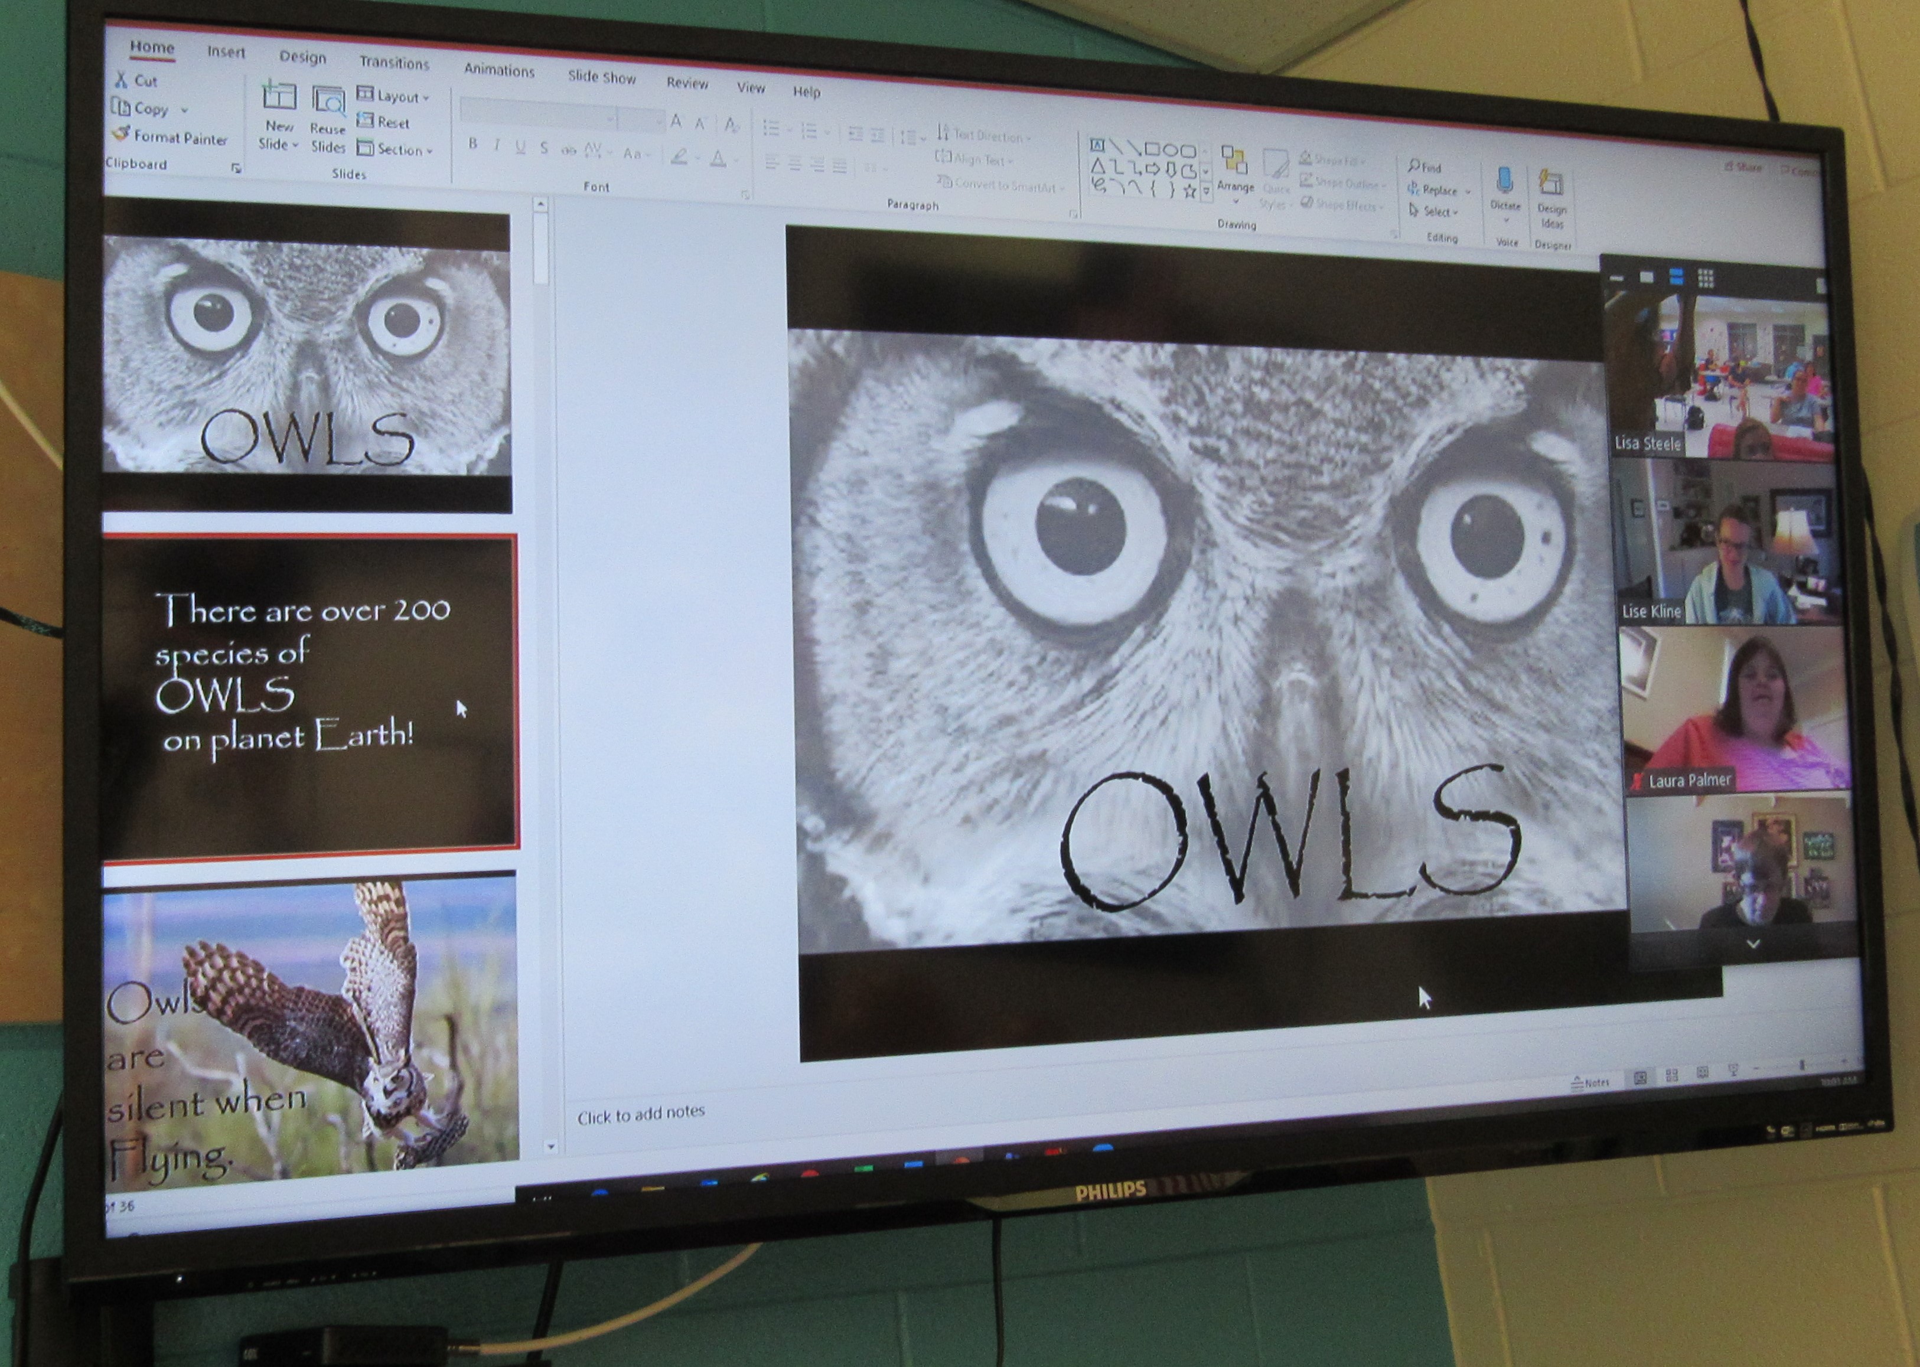Switch to Reading View in status bar

click(1702, 1072)
